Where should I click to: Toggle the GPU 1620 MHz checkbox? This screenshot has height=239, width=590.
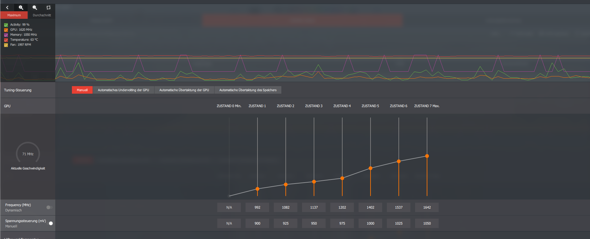pyautogui.click(x=6, y=30)
